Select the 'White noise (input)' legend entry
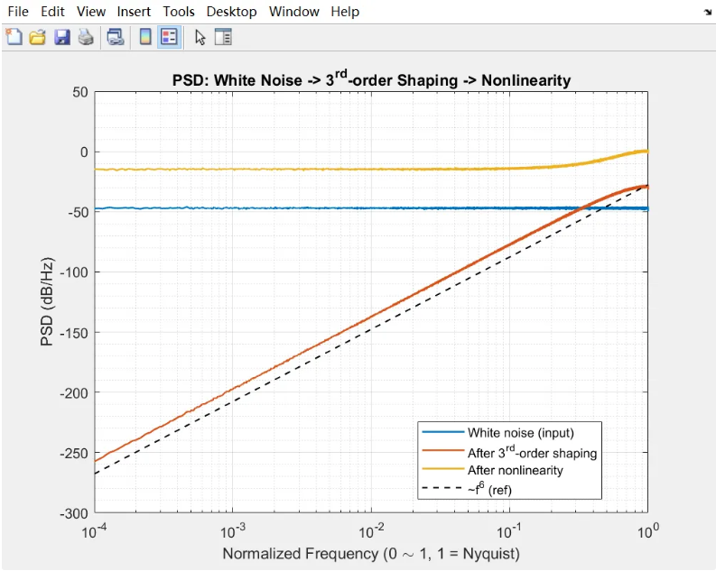Viewport: 716px width, 571px height. [x=520, y=433]
